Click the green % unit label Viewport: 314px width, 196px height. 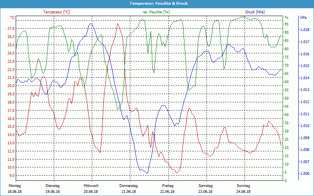point(287,18)
